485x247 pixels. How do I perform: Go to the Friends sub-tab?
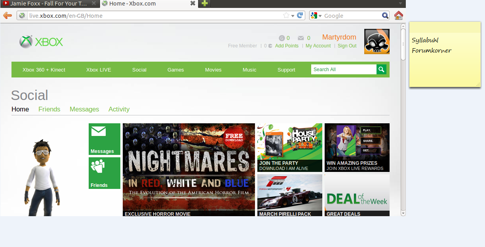point(49,109)
